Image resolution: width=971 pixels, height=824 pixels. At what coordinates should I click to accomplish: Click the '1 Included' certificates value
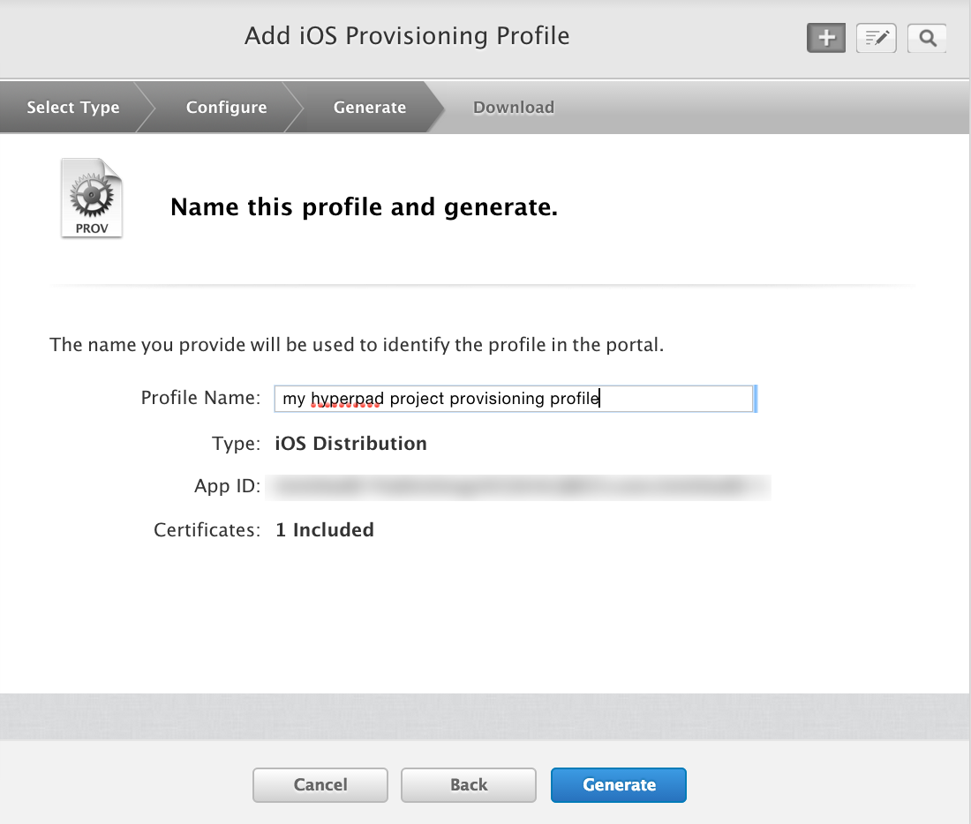click(325, 530)
